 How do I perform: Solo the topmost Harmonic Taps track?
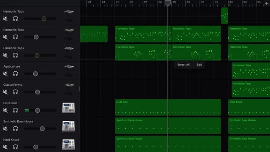pyautogui.click(x=16, y=19)
